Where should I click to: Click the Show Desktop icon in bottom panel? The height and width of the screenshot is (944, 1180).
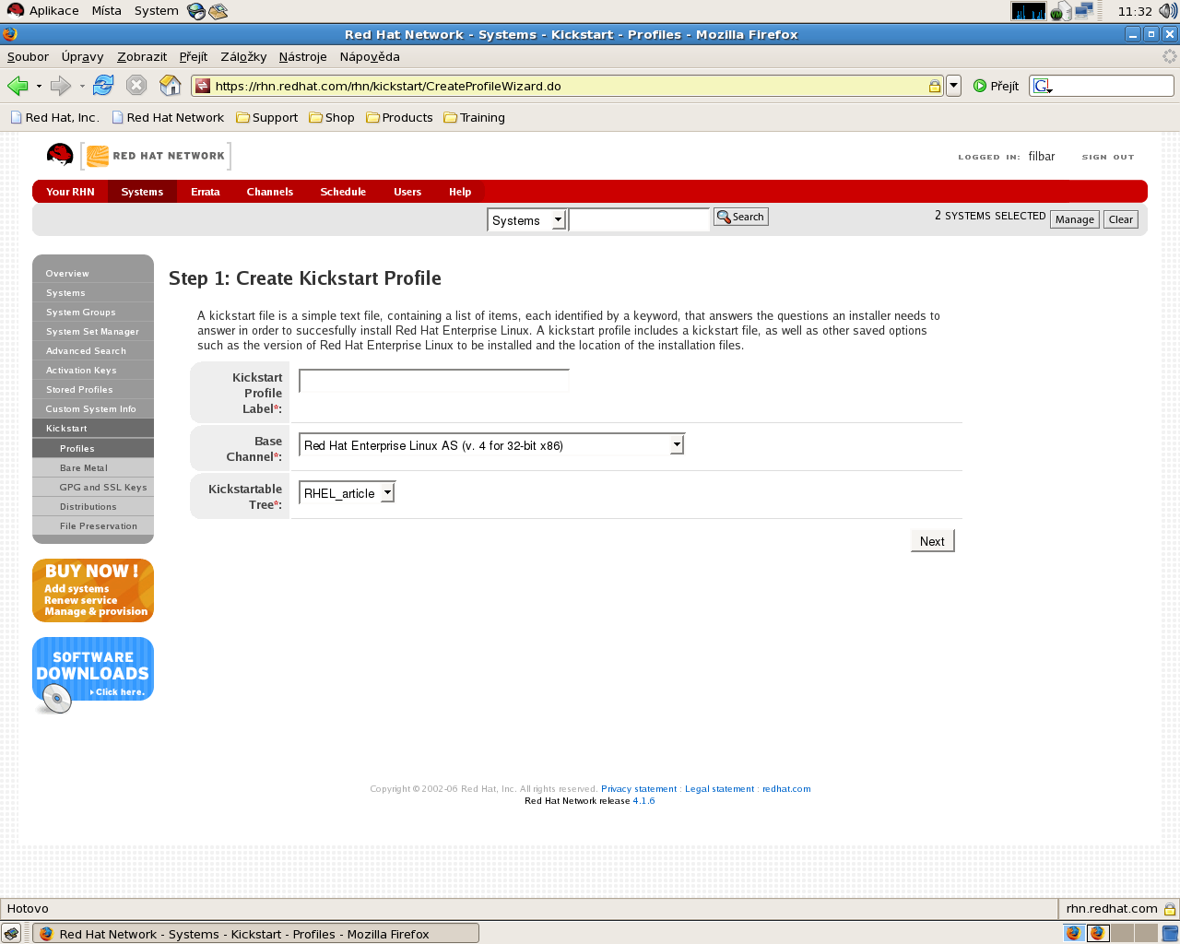tap(11, 933)
